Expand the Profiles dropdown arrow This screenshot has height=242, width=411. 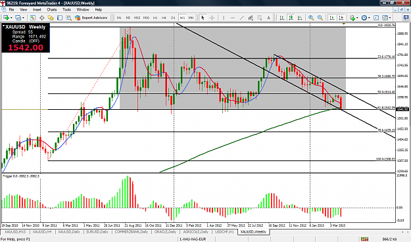click(x=23, y=18)
